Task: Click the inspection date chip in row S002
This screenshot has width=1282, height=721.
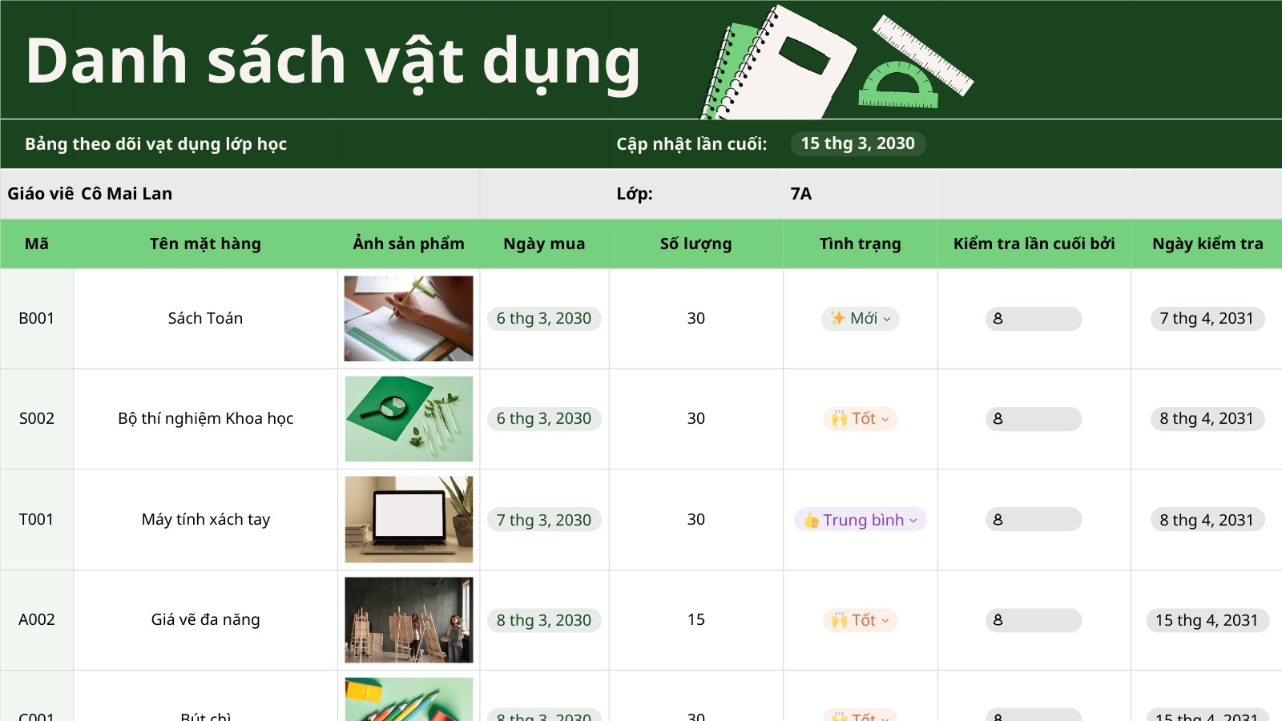Action: [1207, 419]
